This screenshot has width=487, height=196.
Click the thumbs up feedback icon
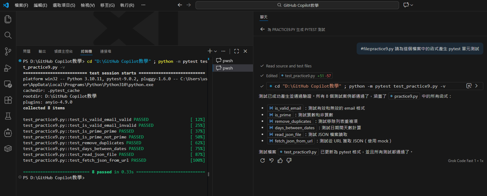(x=280, y=160)
